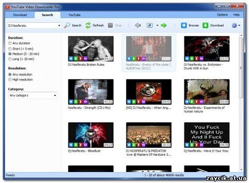Click the '1 - 20 of about 46806 results' status

pyautogui.click(x=164, y=175)
